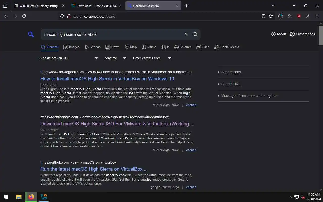The height and width of the screenshot is (202, 323).
Task: Open the muted volume icon in tray
Action: coord(302,197)
